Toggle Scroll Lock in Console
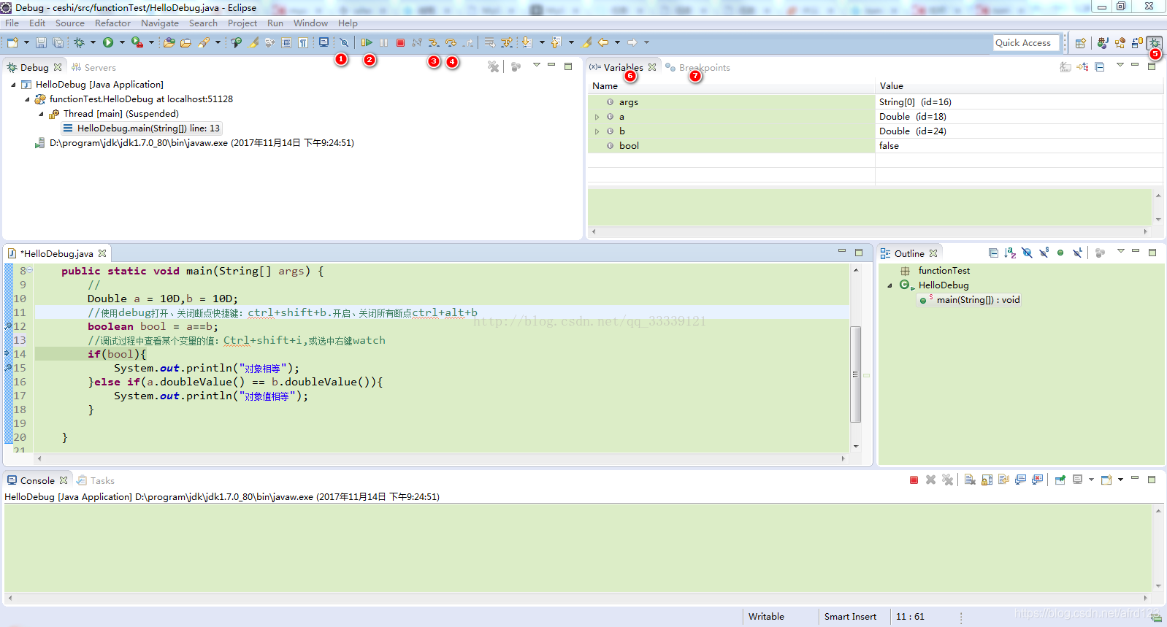The width and height of the screenshot is (1167, 627). [x=987, y=480]
